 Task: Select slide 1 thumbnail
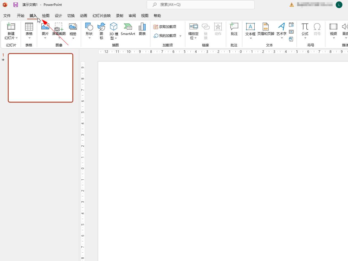41,78
